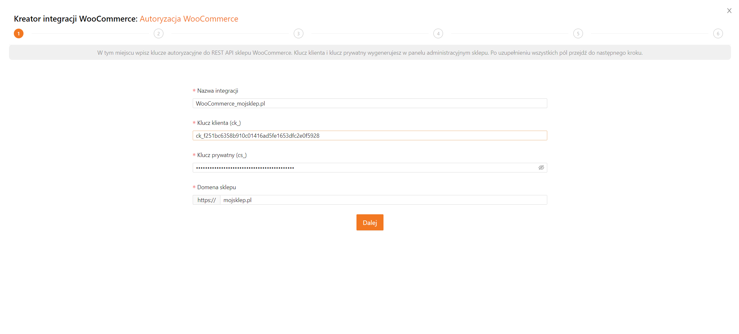Click the step 1 circle indicator
This screenshot has height=334, width=739.
pyautogui.click(x=19, y=33)
